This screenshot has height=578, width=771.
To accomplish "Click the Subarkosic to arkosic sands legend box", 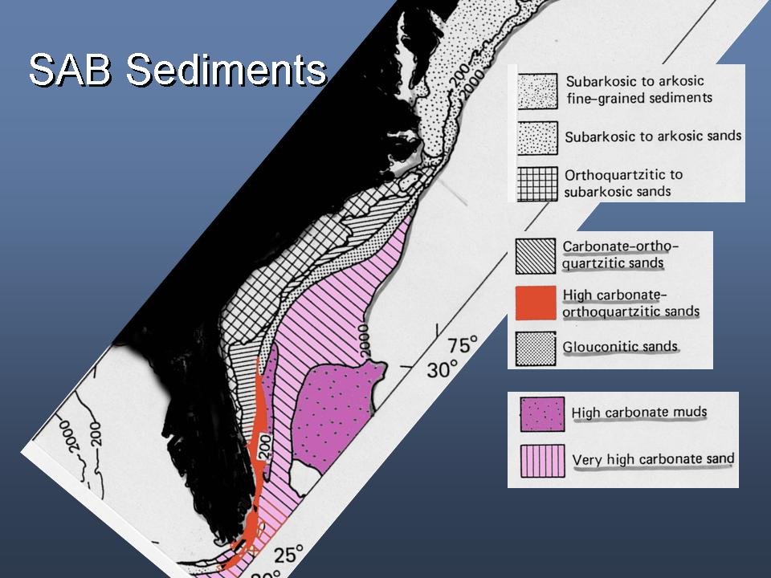I will 537,135.
